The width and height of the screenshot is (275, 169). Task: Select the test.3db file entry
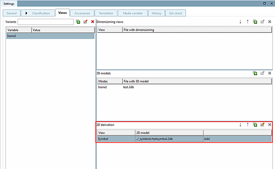pyautogui.click(x=128, y=87)
